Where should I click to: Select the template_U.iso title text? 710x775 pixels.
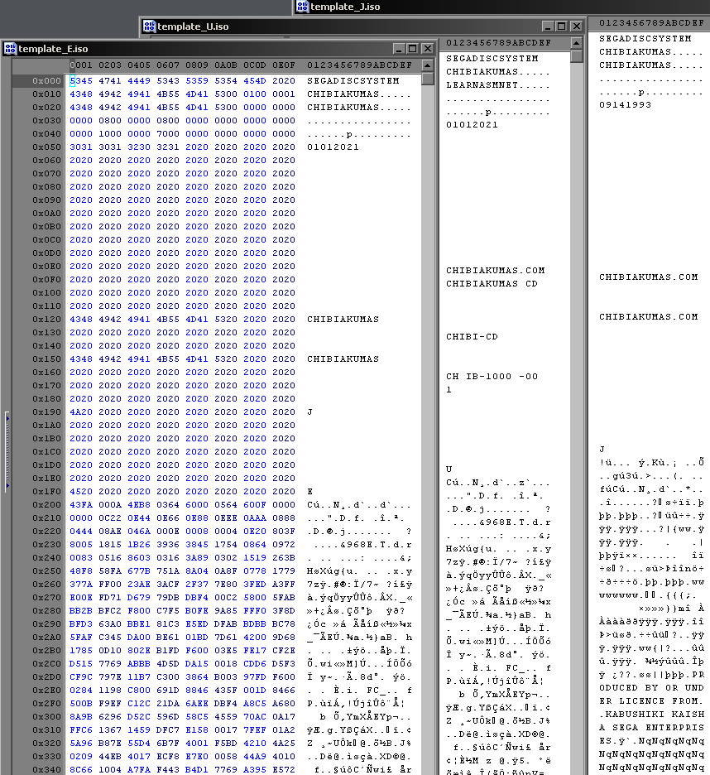(x=193, y=26)
